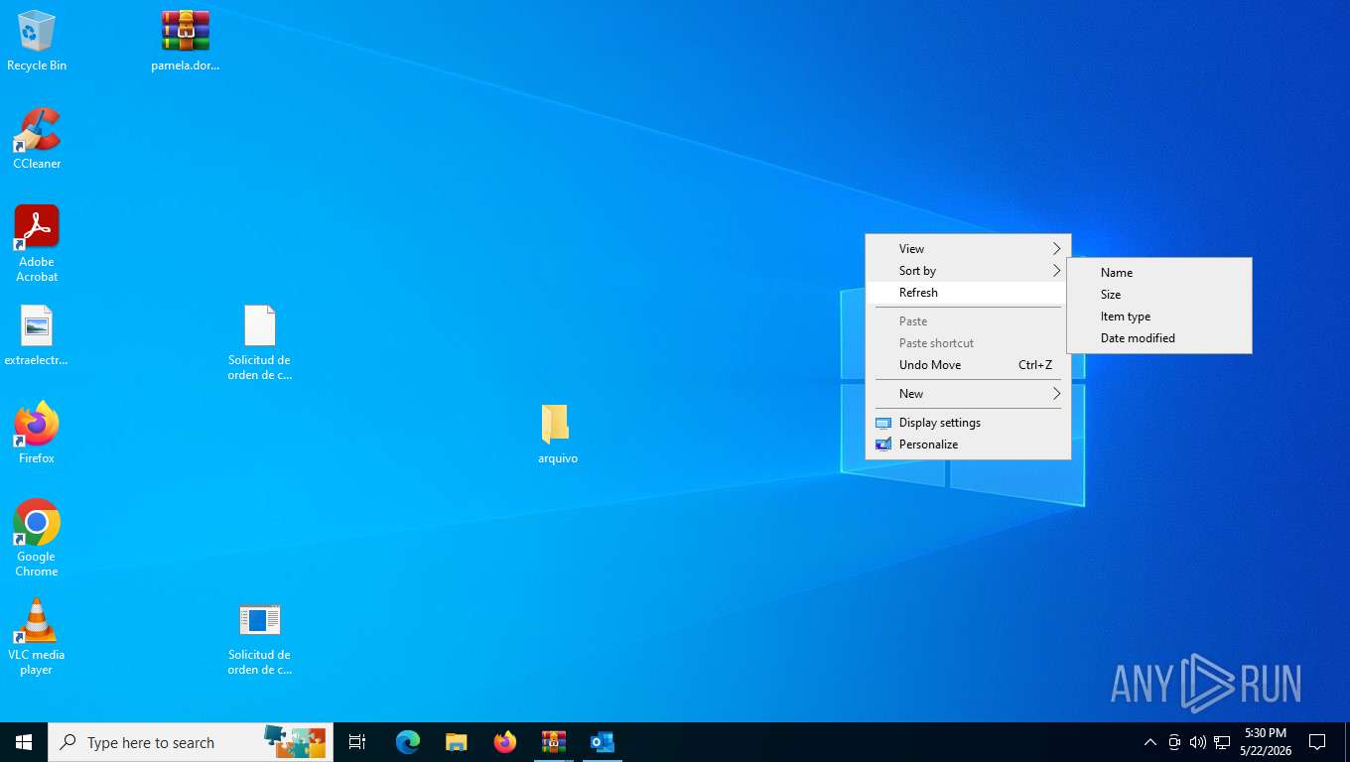Expand the New submenu

point(968,394)
